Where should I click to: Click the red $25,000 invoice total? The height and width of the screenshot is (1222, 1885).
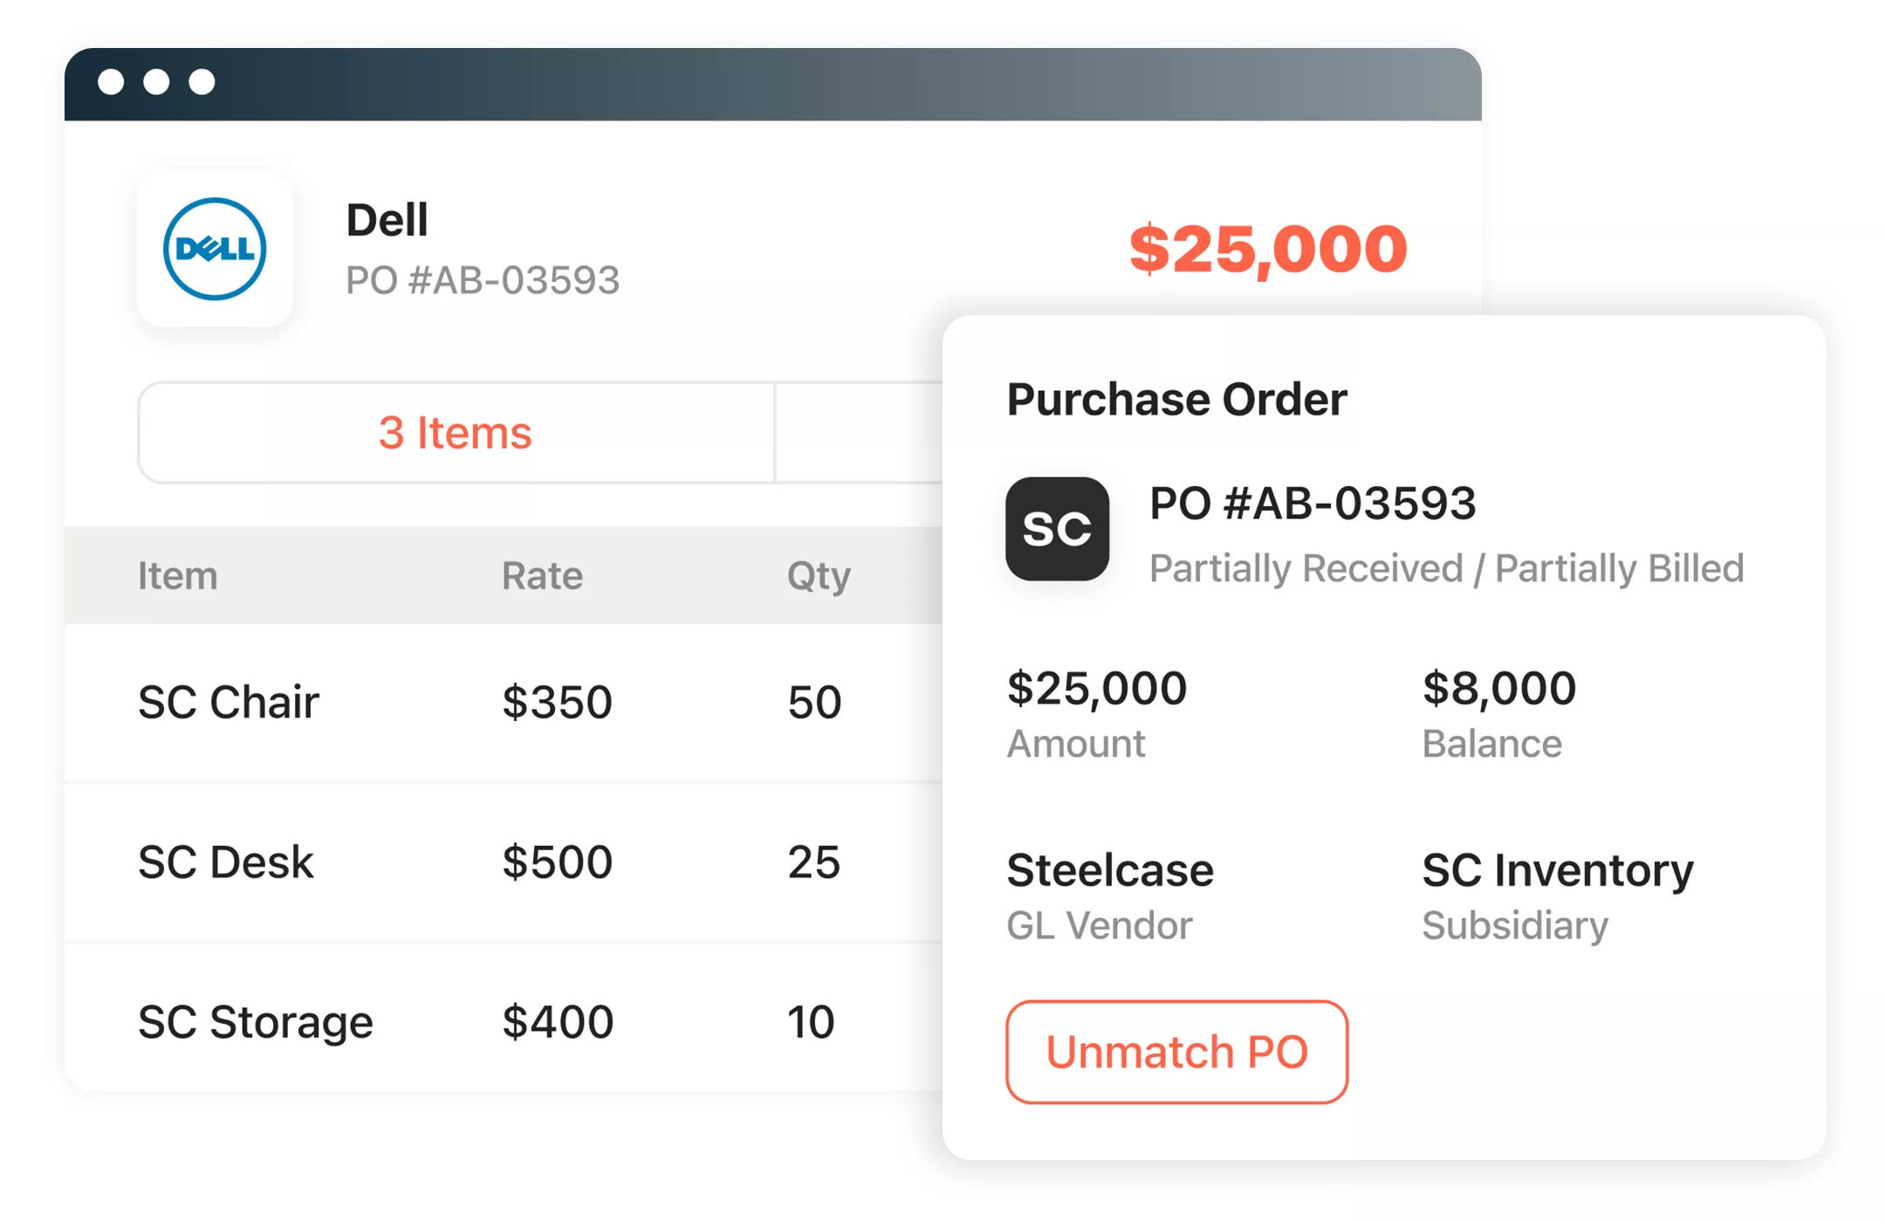(x=1267, y=250)
